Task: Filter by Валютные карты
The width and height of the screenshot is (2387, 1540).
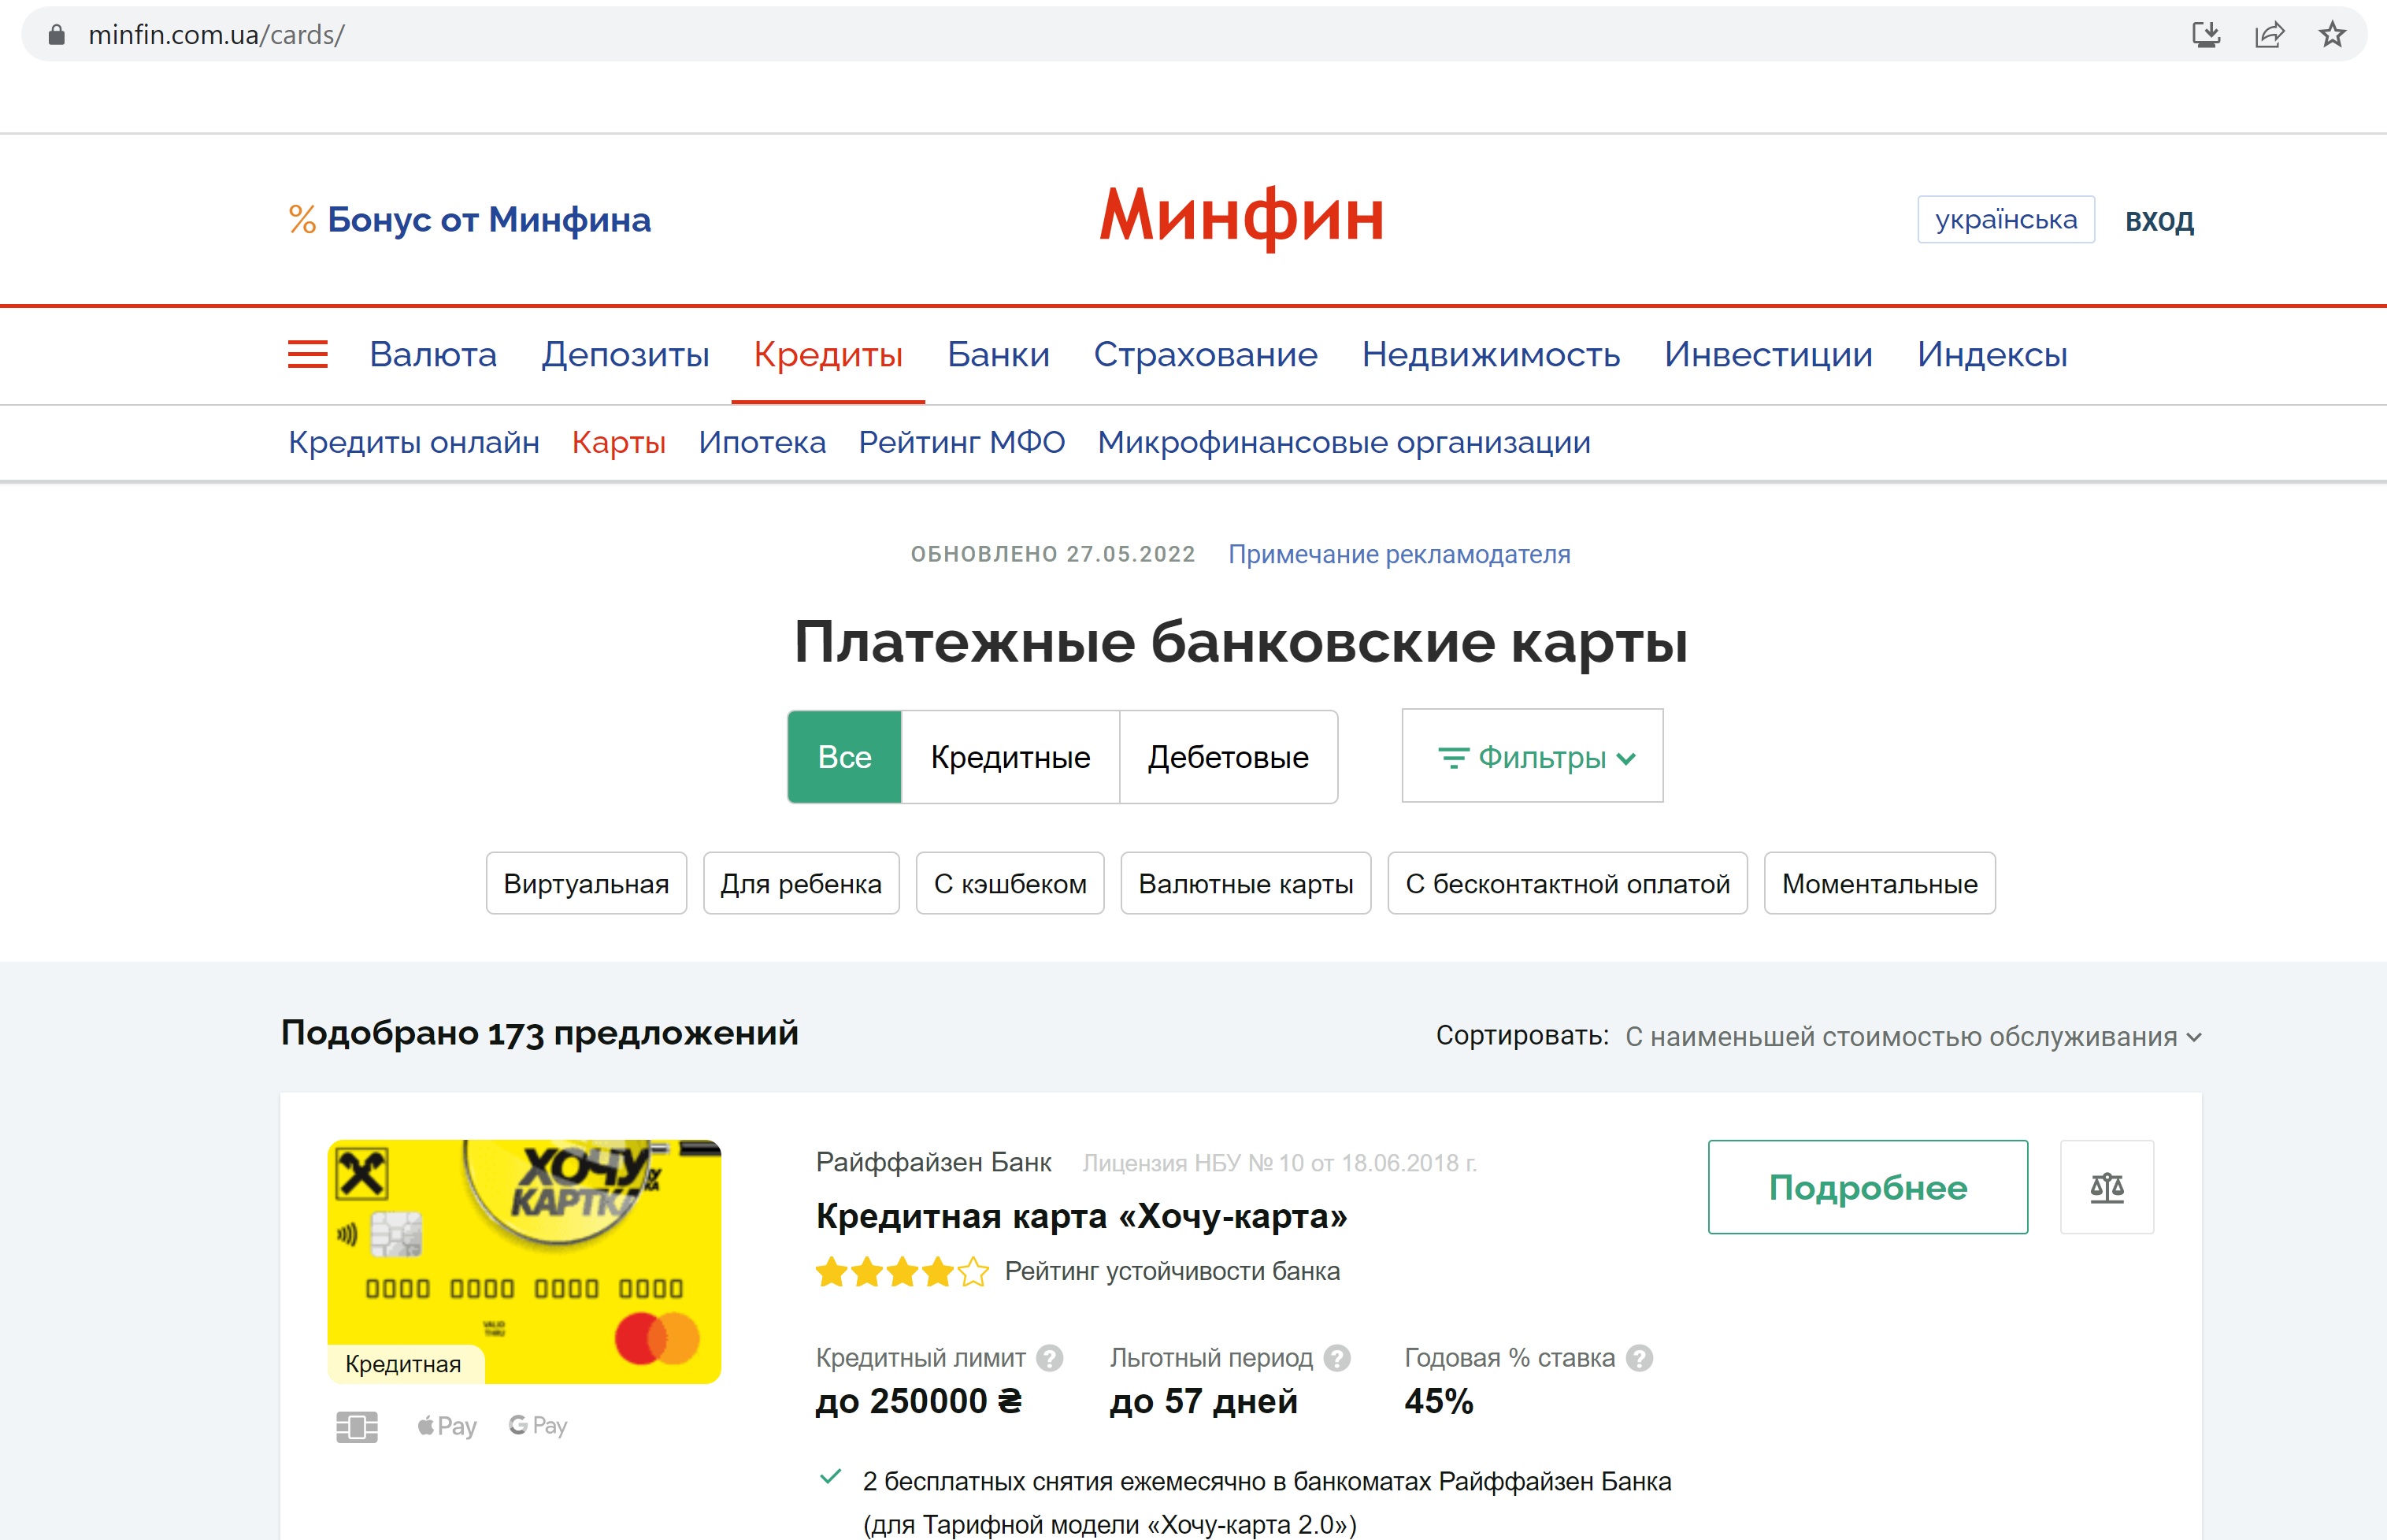Action: coord(1247,883)
